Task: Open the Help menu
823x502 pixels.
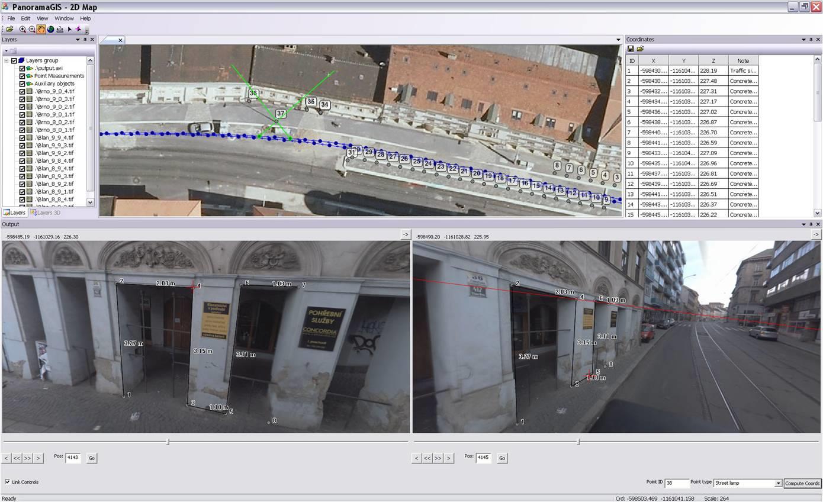Action: pyautogui.click(x=85, y=18)
